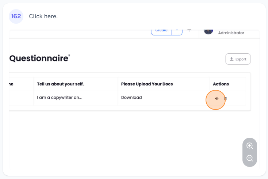Zoom out with the magnifier minus icon

point(250,158)
